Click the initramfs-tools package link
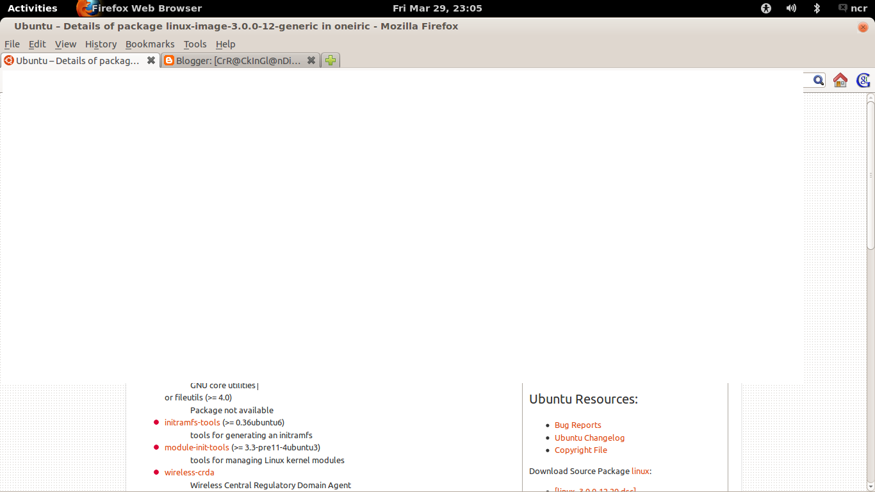 point(192,422)
